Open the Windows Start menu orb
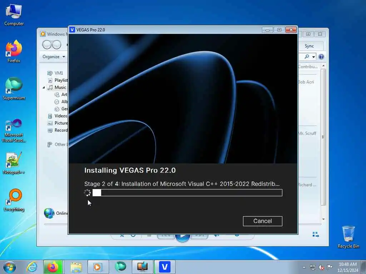This screenshot has height=274, width=366. tap(10, 267)
